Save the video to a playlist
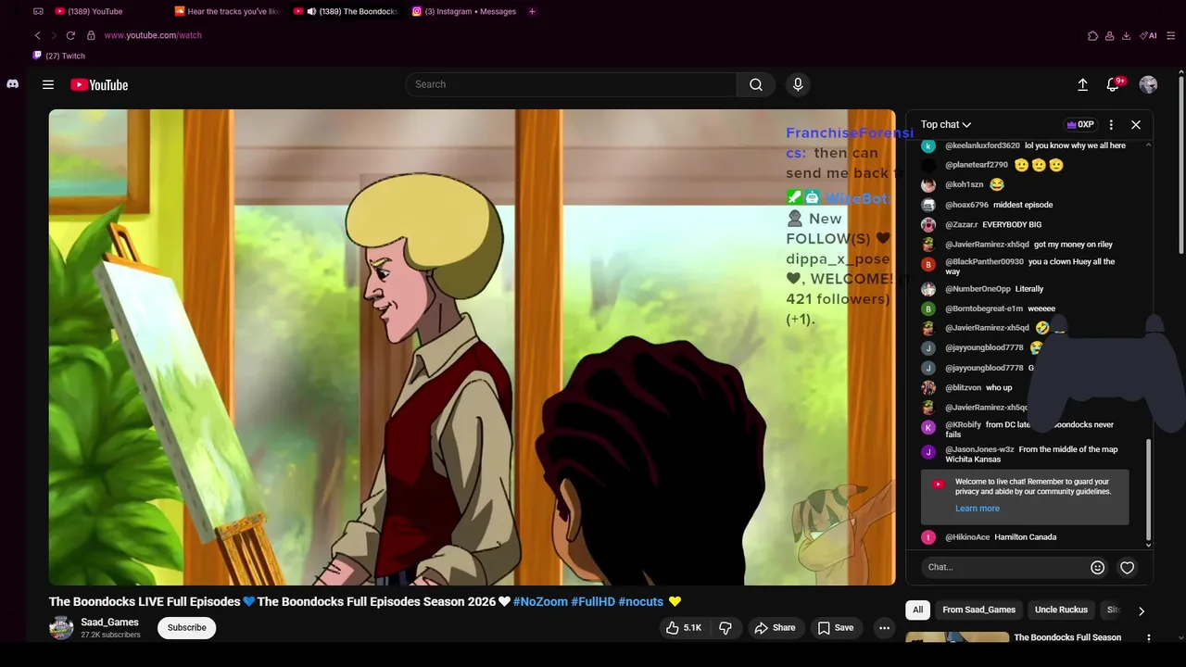Screen dimensions: 1186x667 click(x=835, y=628)
